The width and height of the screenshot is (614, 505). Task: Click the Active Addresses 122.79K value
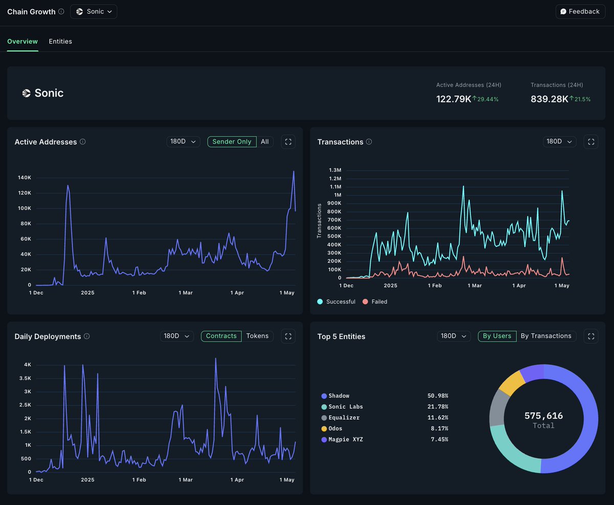(453, 99)
